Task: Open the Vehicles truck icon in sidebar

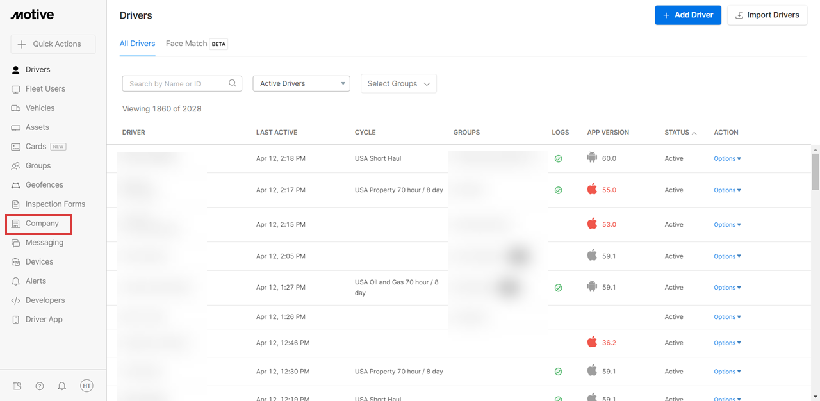Action: coord(16,108)
